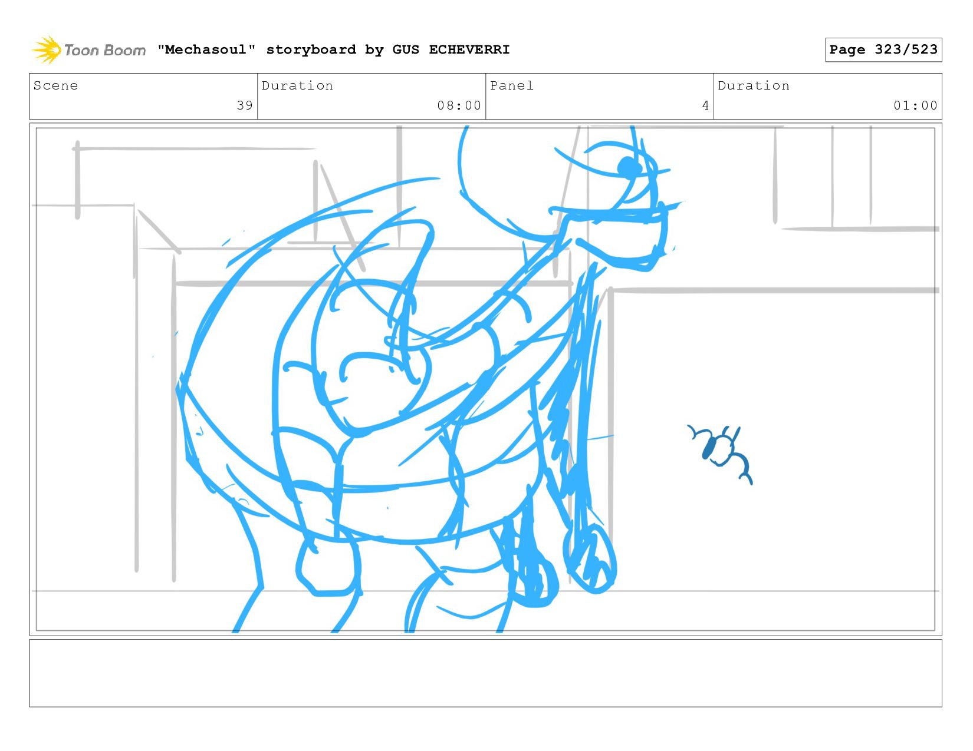The image size is (973, 751).
Task: Click the Scene label
Action: (x=55, y=85)
